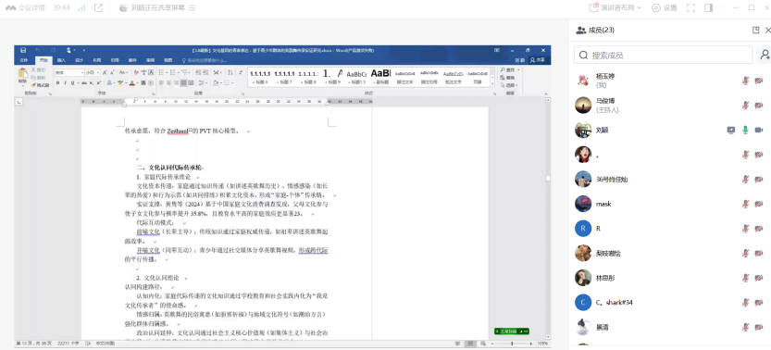Open the font size (小四) dropdown
Image resolution: width=771 pixels, height=350 pixels.
coord(99,72)
